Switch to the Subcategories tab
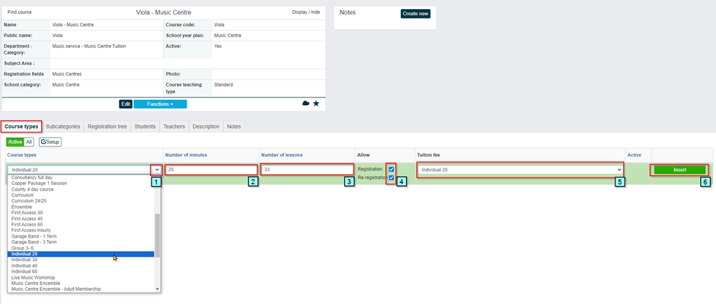This screenshot has width=716, height=304. point(63,126)
